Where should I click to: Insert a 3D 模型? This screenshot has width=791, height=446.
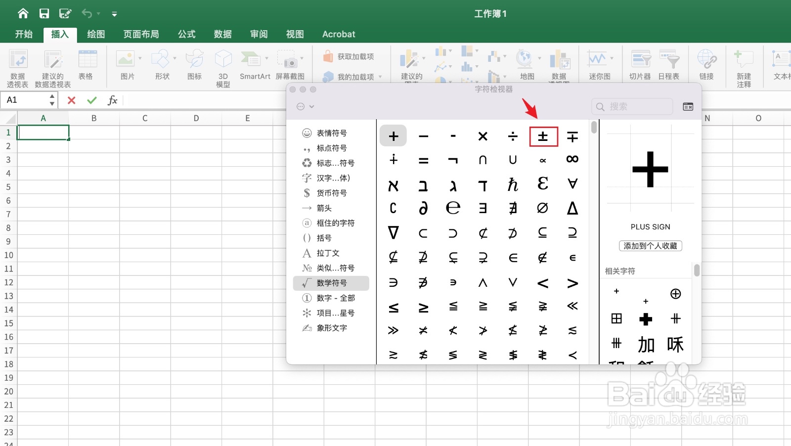click(x=223, y=69)
